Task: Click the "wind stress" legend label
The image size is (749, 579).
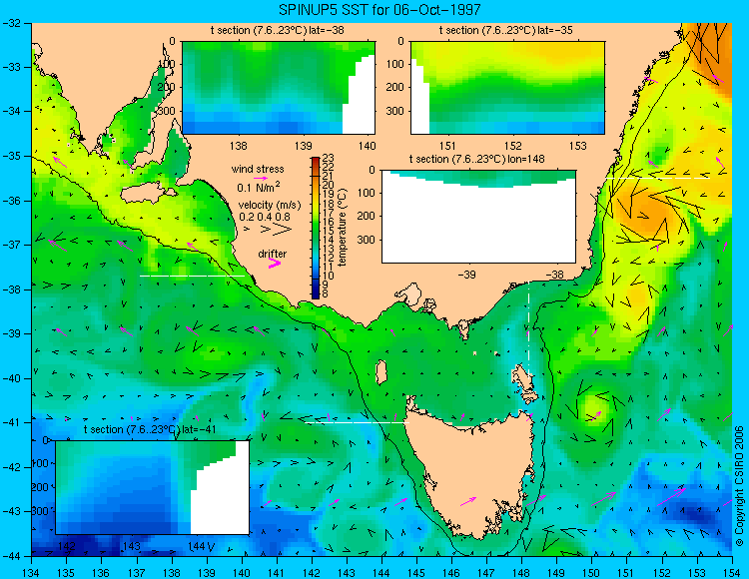Action: (258, 169)
